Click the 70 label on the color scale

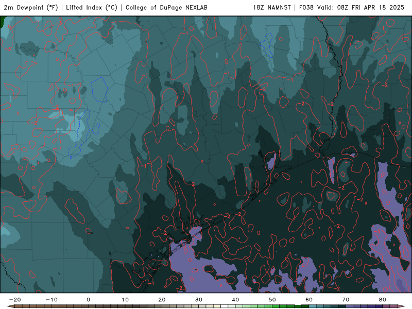(x=346, y=300)
